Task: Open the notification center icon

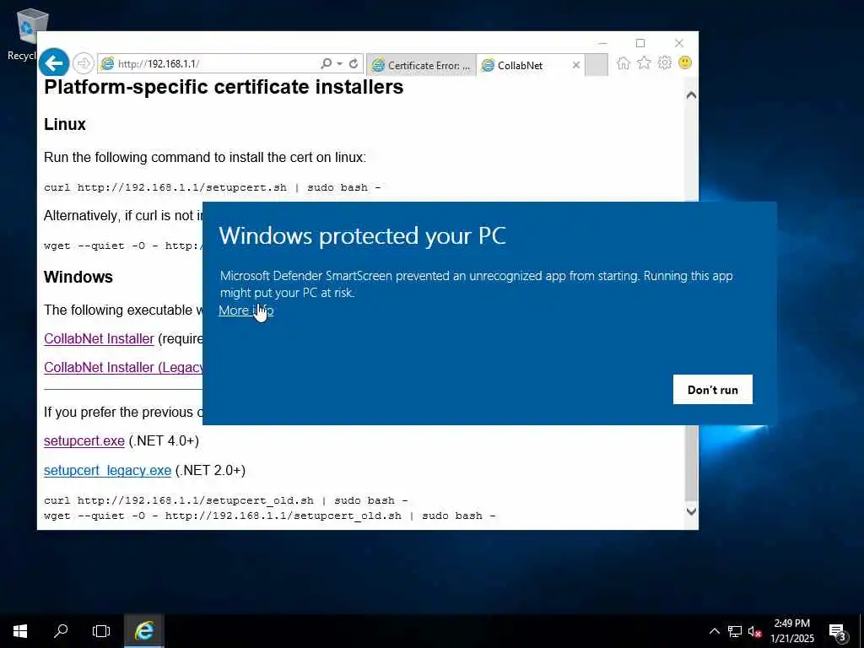Action: point(837,631)
